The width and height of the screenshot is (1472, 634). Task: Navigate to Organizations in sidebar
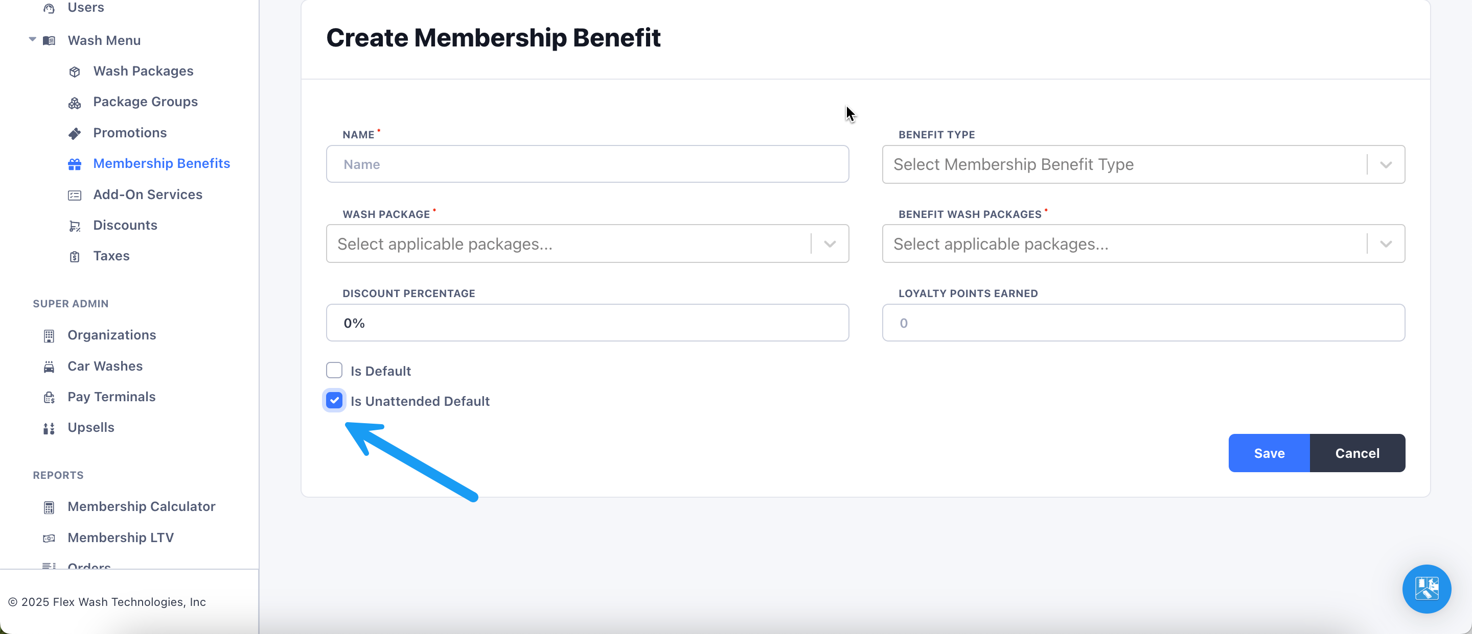coord(111,335)
